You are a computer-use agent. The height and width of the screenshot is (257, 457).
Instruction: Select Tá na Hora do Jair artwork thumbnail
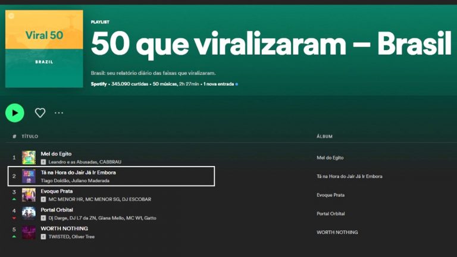(29, 176)
